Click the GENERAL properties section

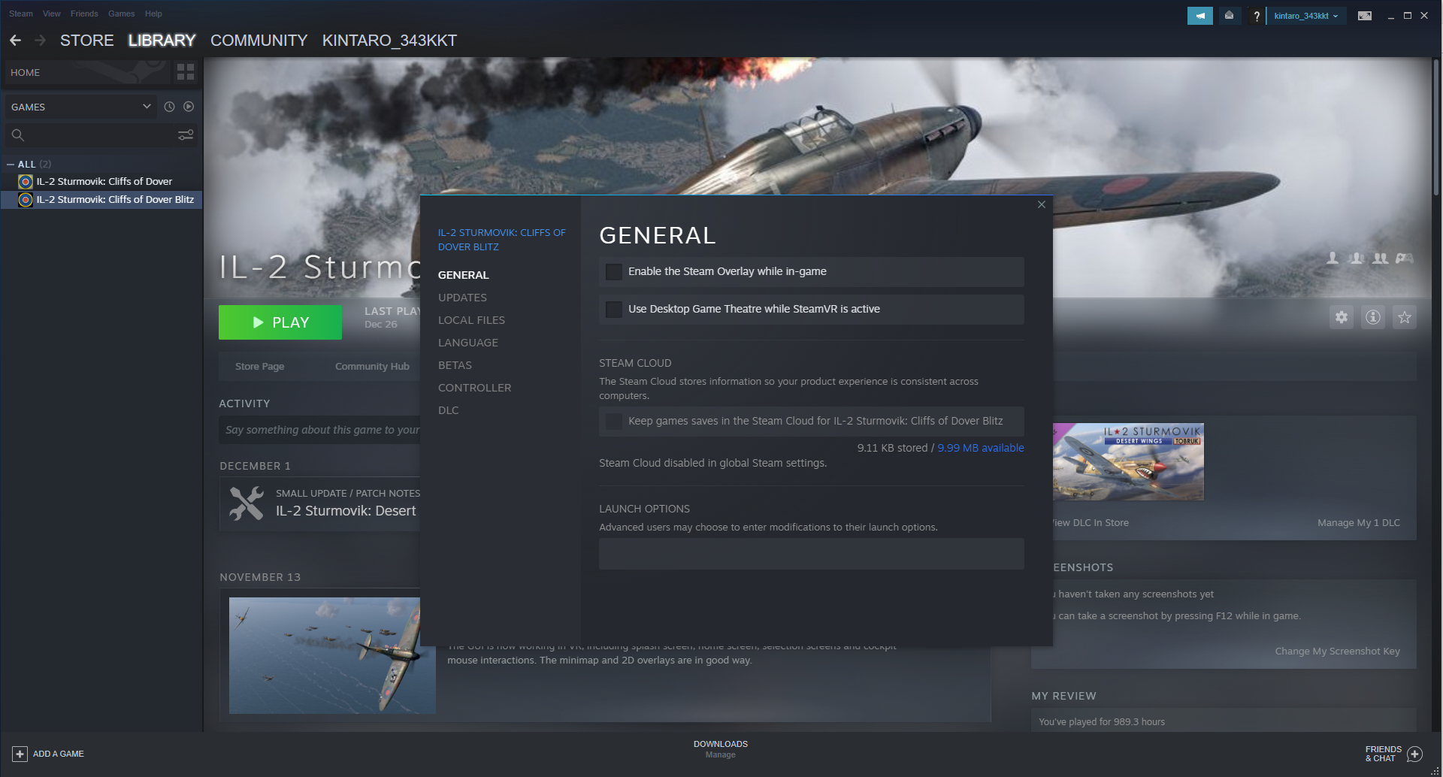pos(463,275)
